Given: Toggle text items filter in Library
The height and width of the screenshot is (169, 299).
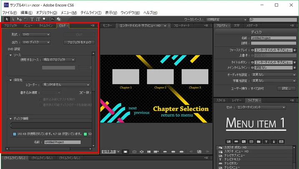Looking at the screenshot, I should point(266,141).
